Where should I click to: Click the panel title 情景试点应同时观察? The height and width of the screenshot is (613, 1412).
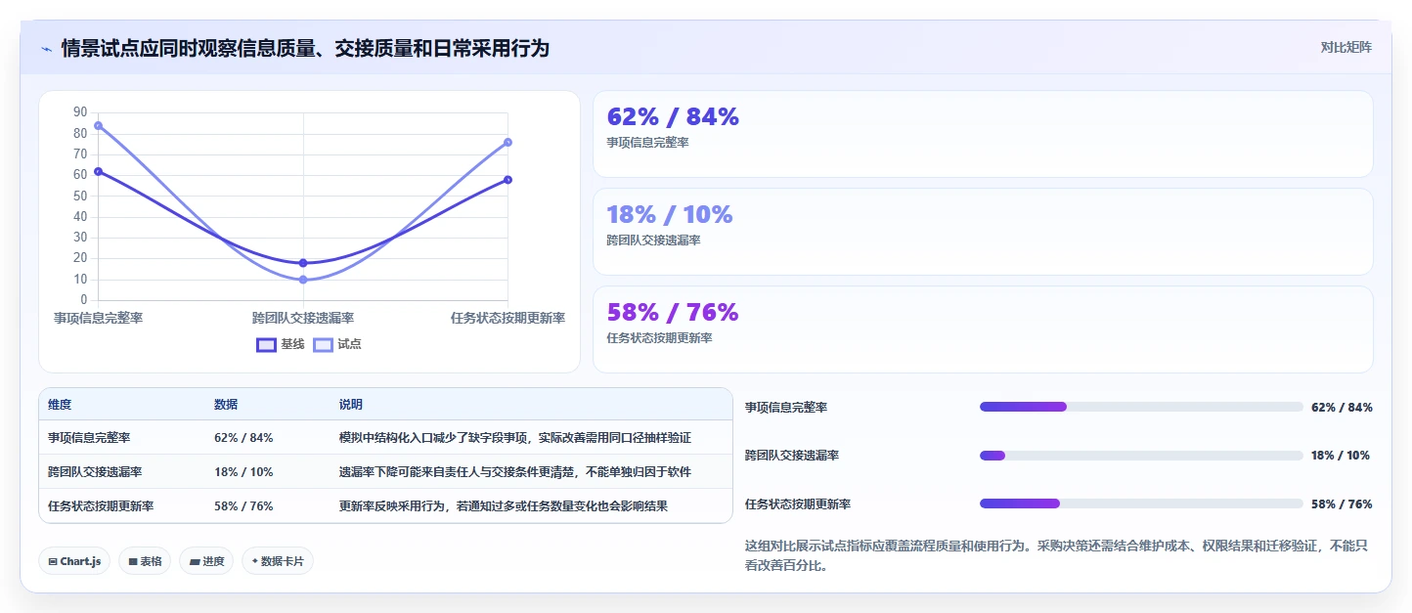pos(305,48)
